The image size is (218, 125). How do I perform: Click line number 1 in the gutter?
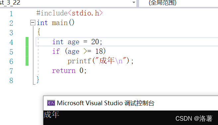click(11, 14)
